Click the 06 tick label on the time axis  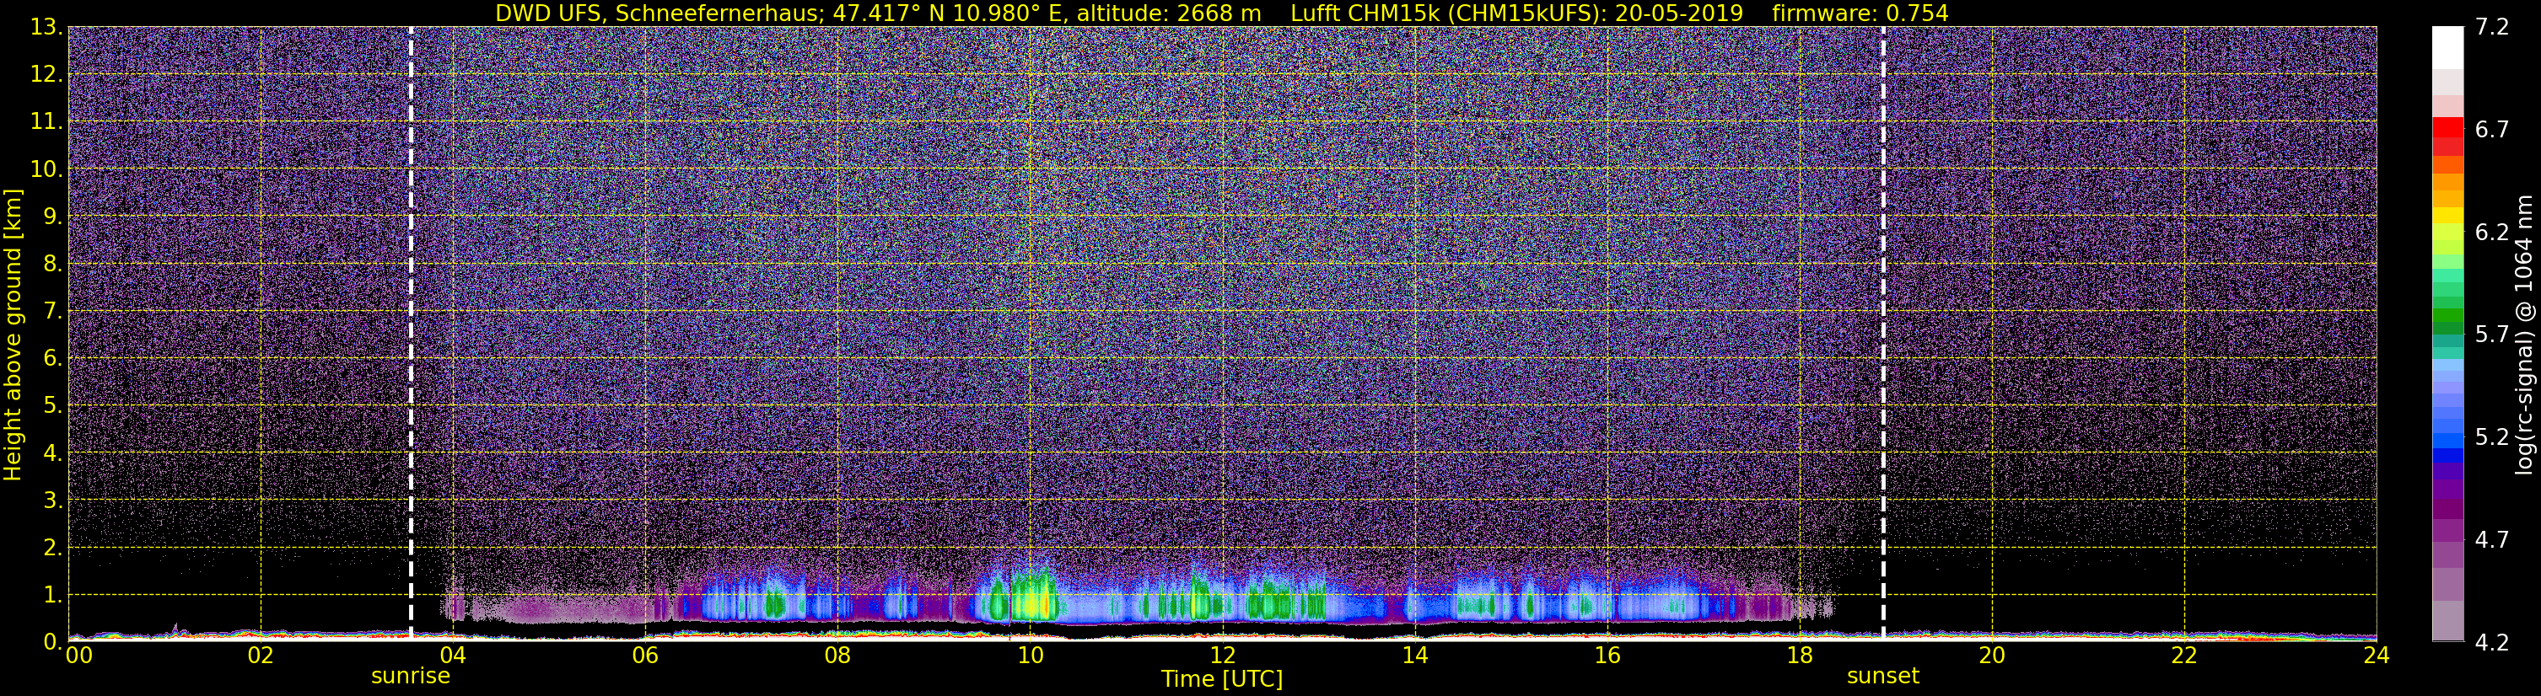pos(645,656)
